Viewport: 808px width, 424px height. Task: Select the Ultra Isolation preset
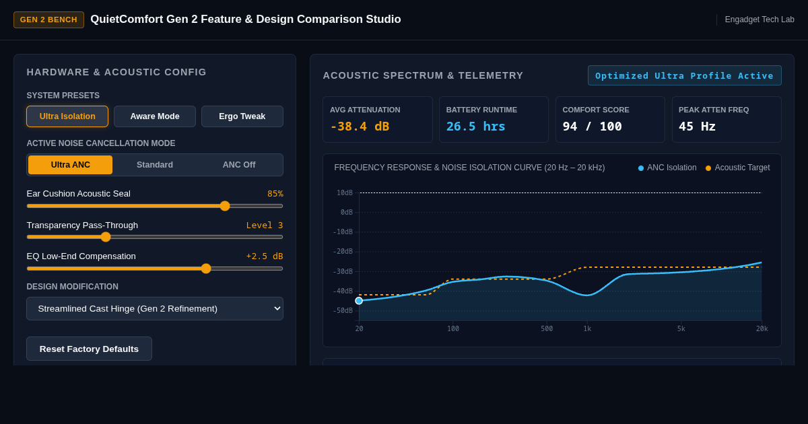[x=67, y=116]
